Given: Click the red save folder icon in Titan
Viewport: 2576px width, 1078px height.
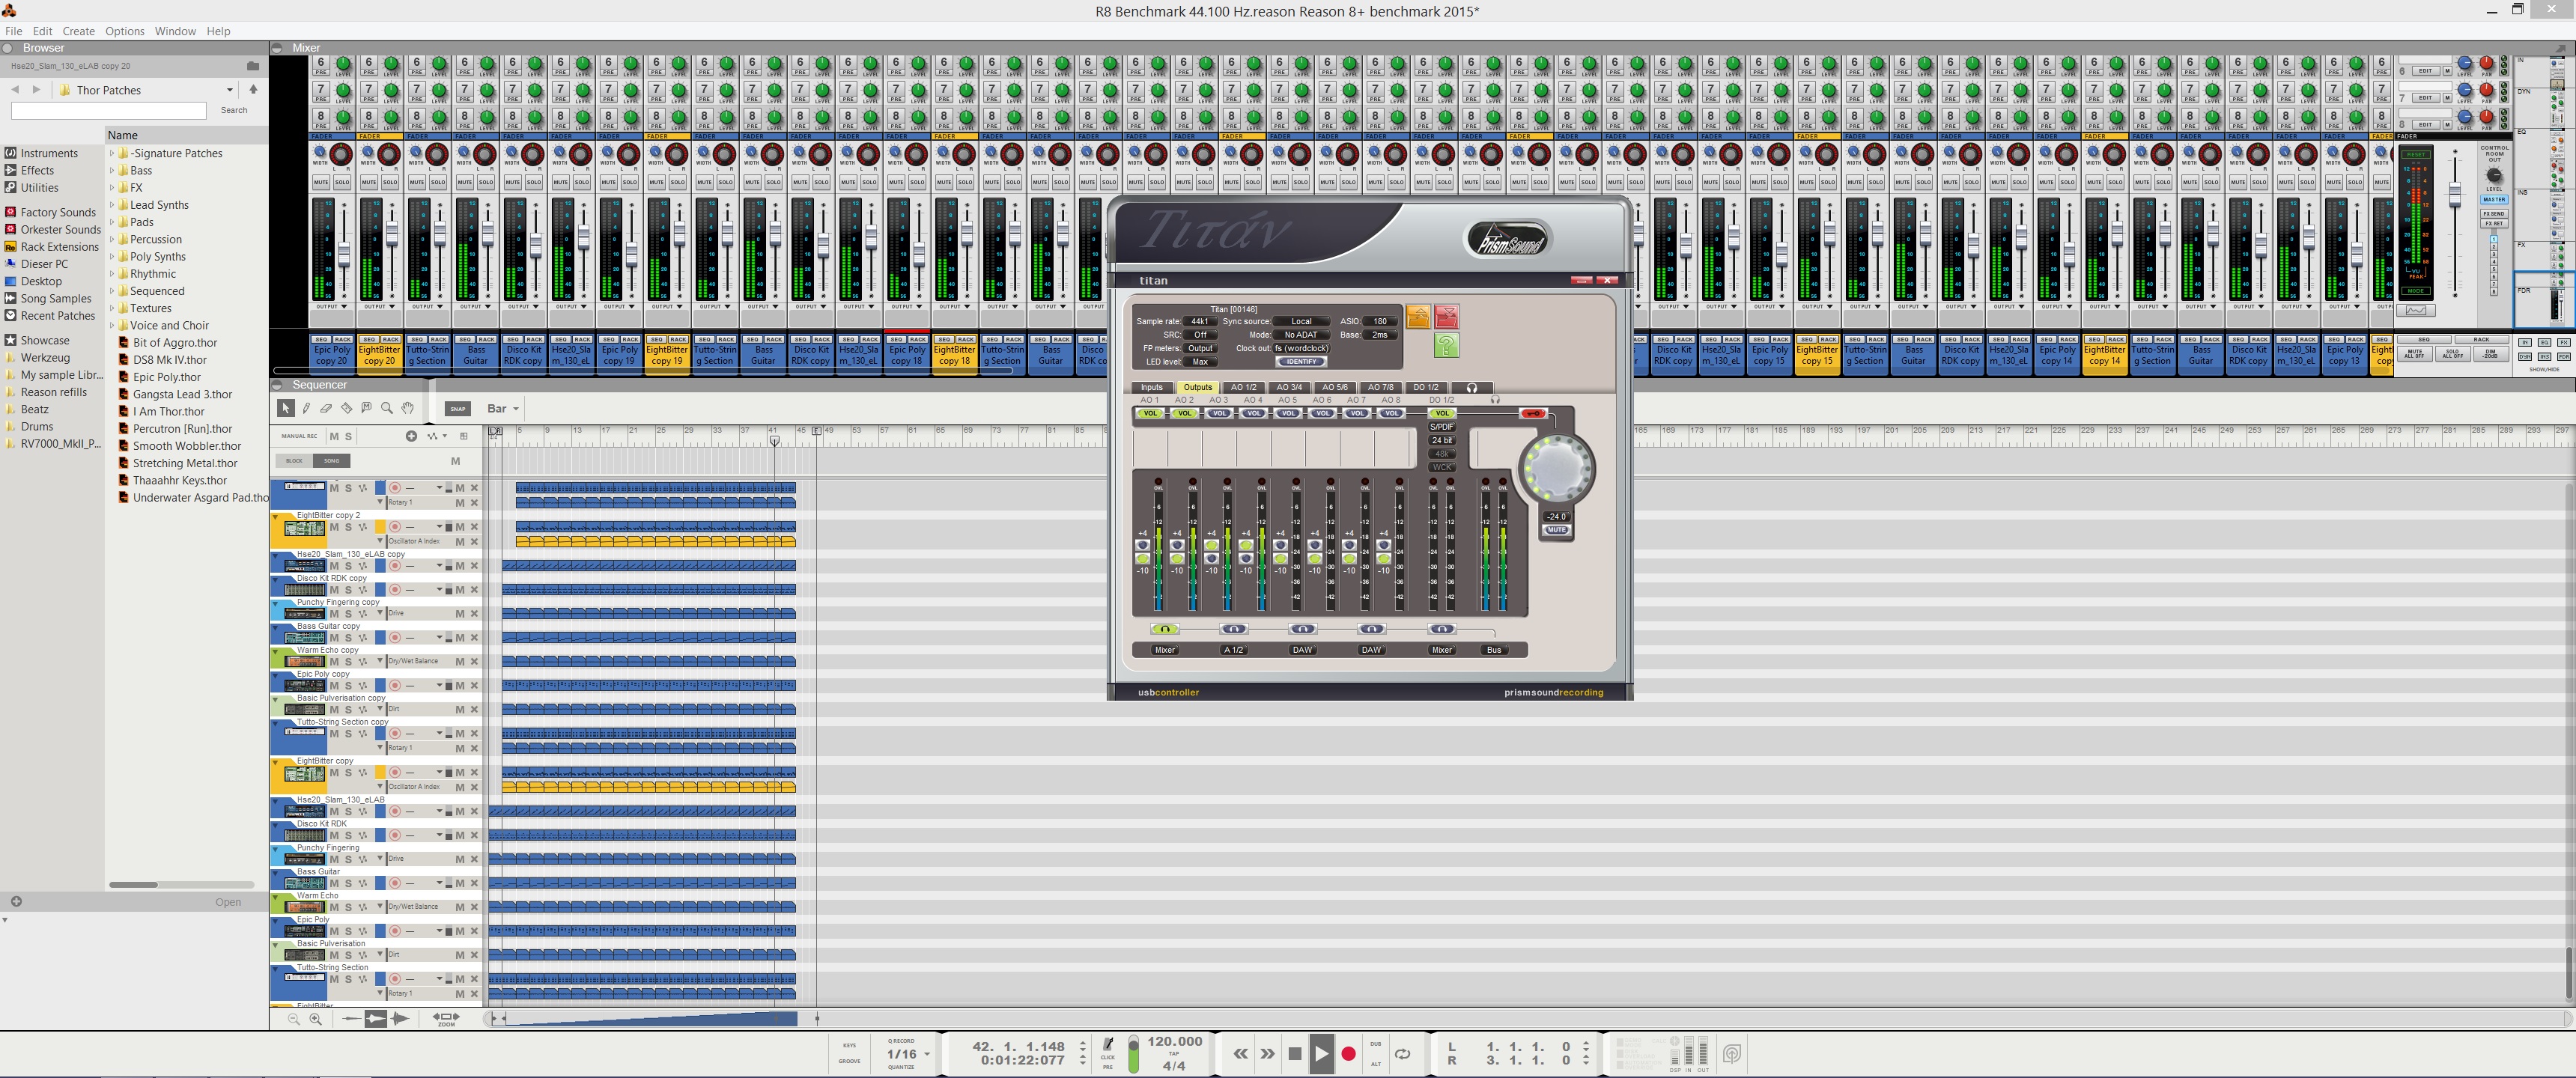Looking at the screenshot, I should [1447, 317].
